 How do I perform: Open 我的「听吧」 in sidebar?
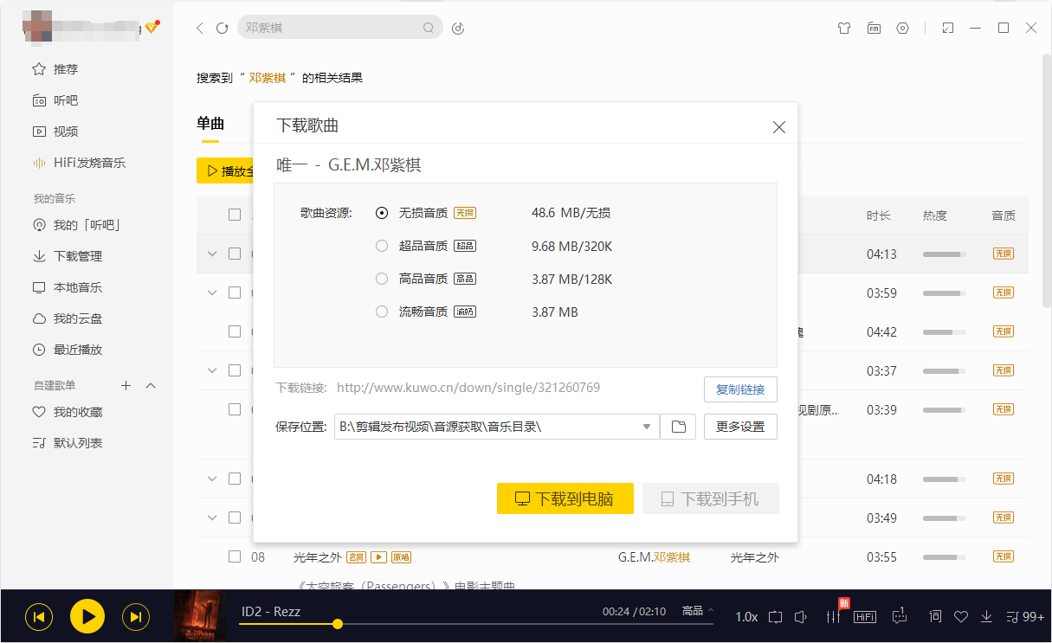[x=75, y=225]
